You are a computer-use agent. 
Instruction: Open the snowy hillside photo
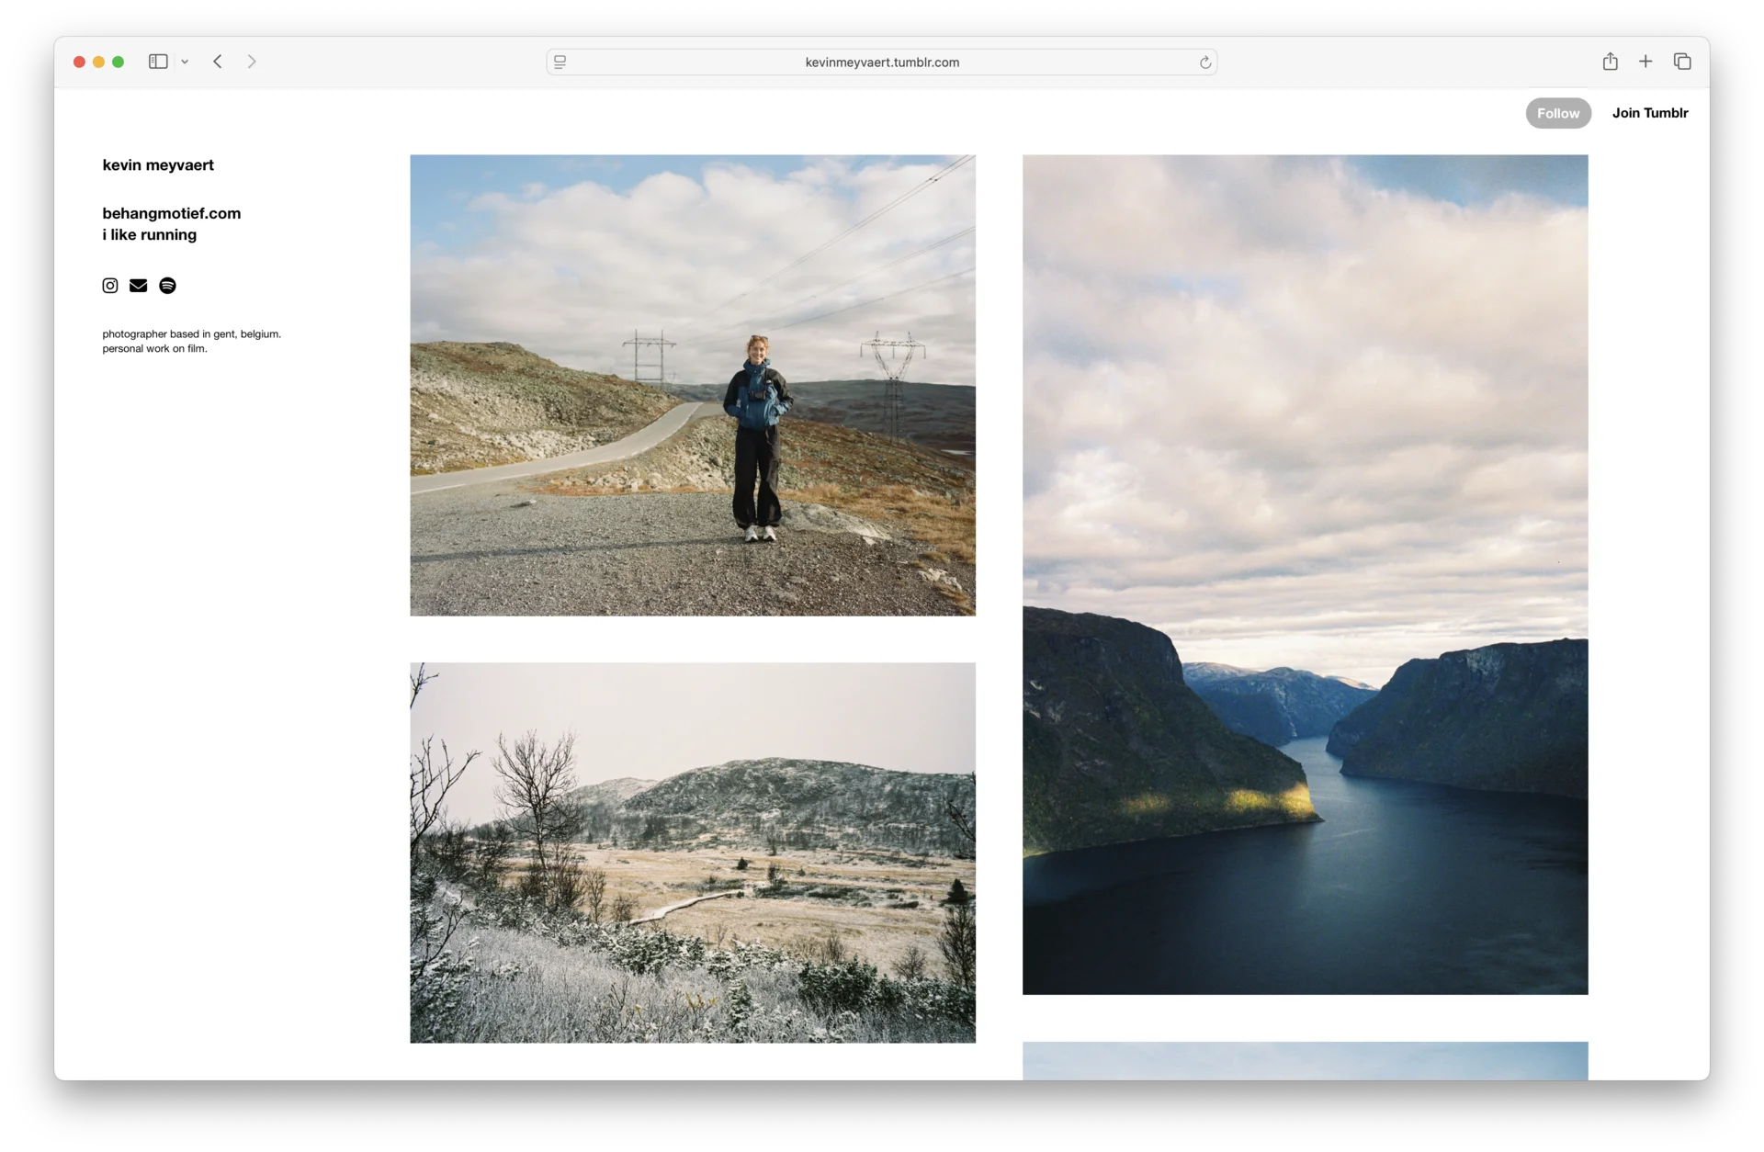click(692, 853)
